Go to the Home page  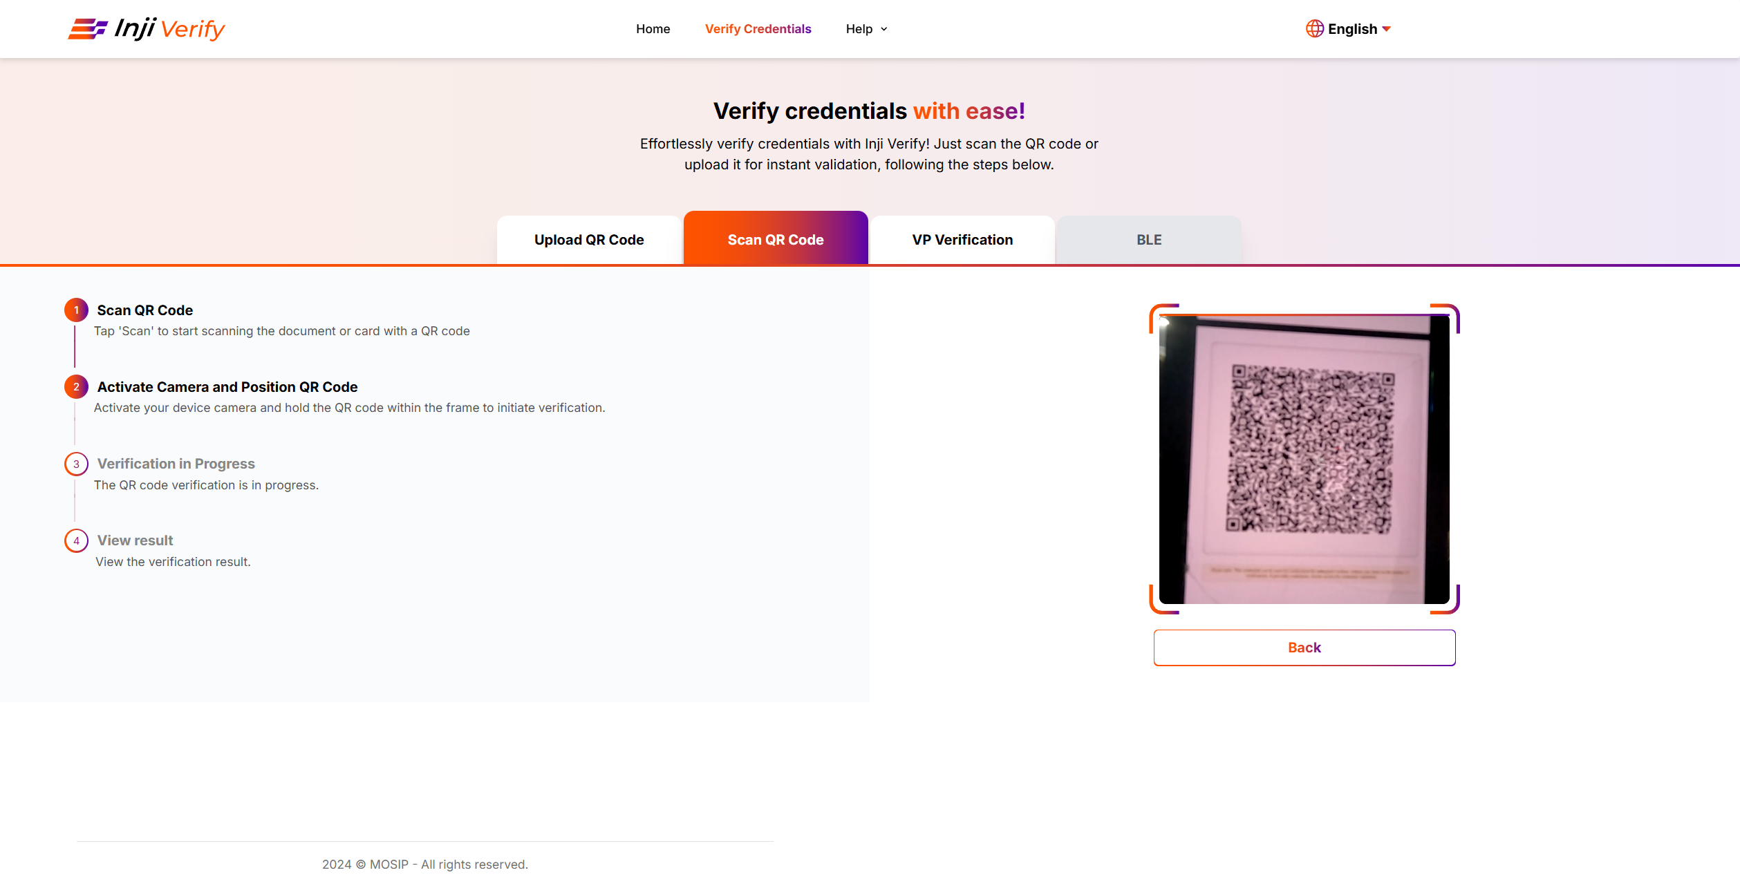pyautogui.click(x=653, y=29)
